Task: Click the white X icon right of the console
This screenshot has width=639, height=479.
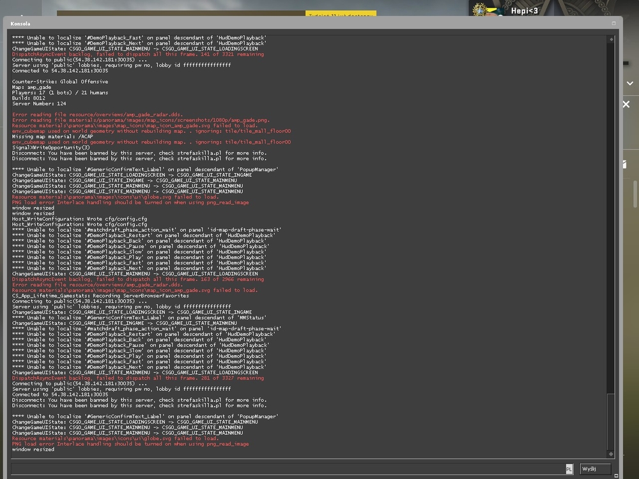Action: [x=626, y=104]
